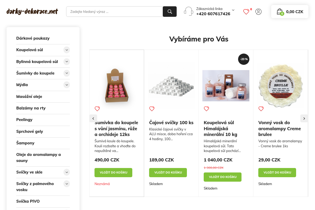Viewport: 315px width, 210px height.
Task: Expand the Mýdla category chevron
Action: (x=67, y=85)
